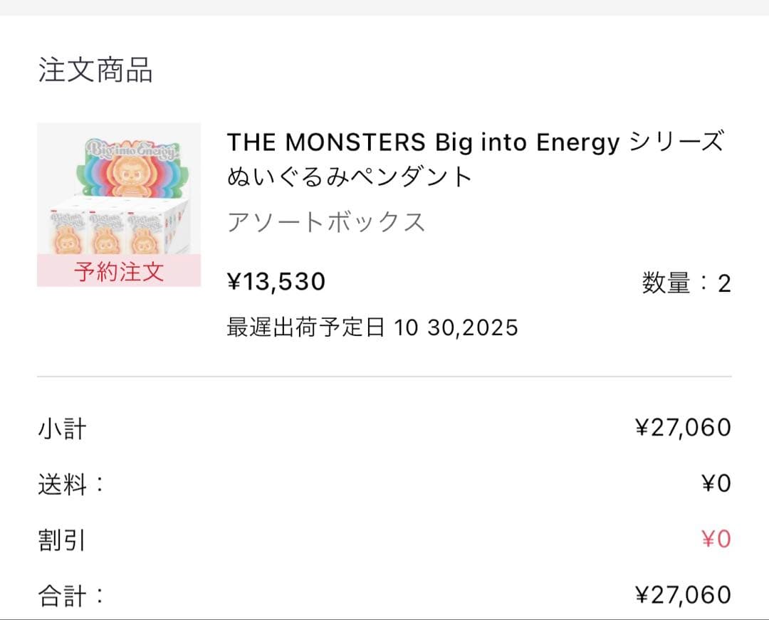
Task: Click the unit price ¥13,530
Action: tap(276, 282)
